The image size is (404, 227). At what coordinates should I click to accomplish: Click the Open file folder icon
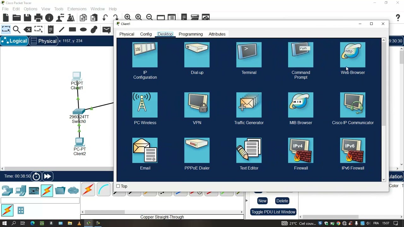click(16, 18)
